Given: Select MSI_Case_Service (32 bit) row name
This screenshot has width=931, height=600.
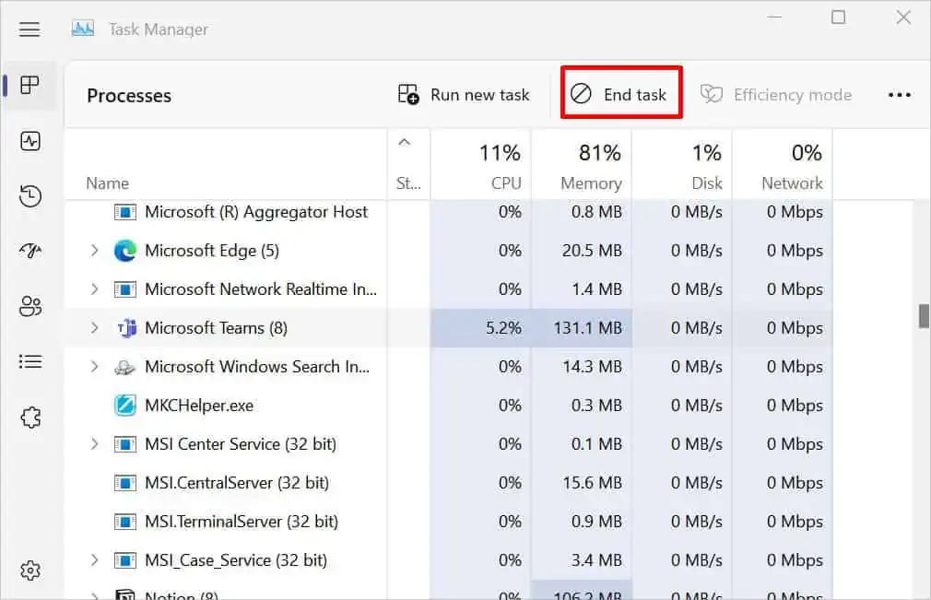Looking at the screenshot, I should (x=236, y=559).
